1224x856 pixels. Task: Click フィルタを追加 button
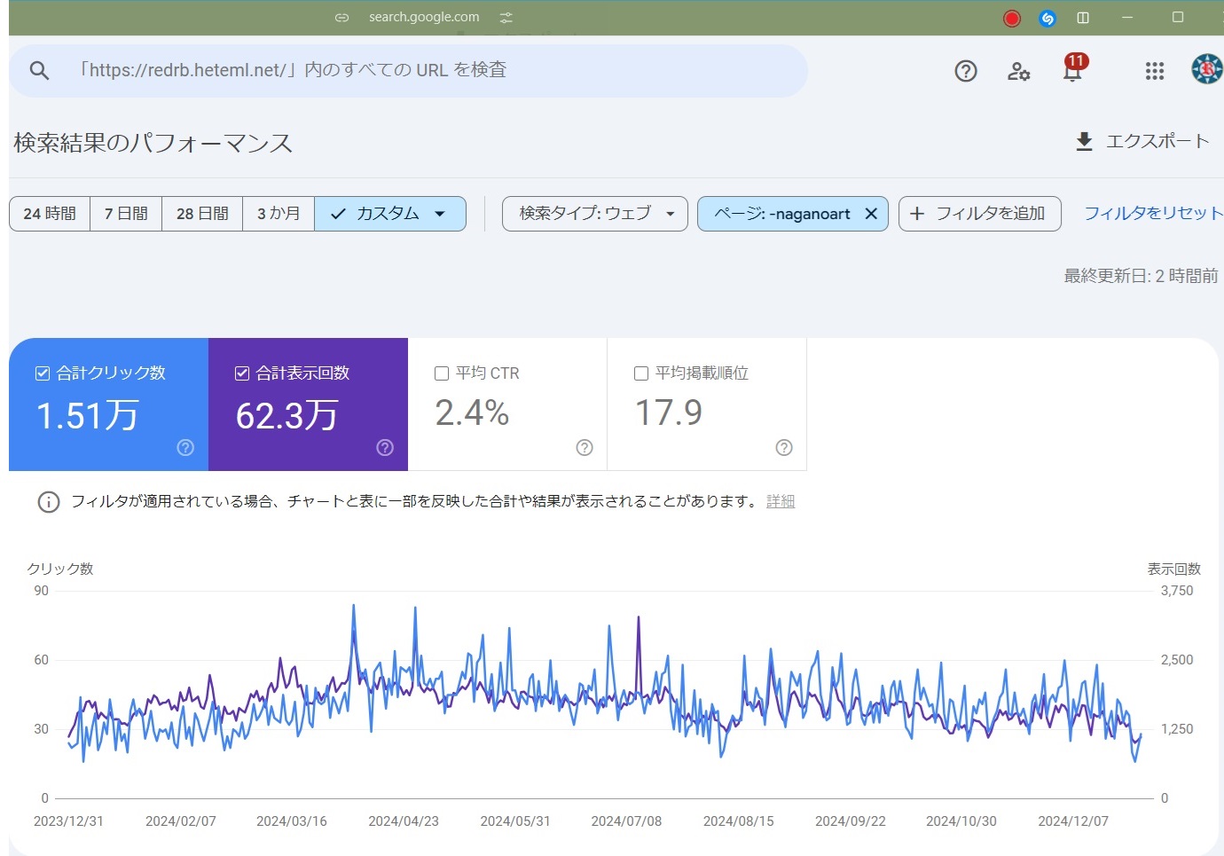(979, 214)
